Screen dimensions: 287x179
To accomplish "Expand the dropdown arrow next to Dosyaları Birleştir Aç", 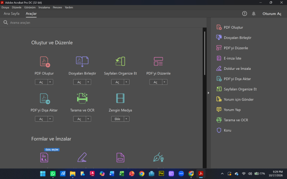I will 88,82.
